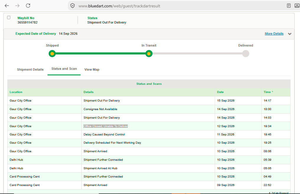This screenshot has width=300, height=194.
Task: Select the time value 04:49
Action: coord(268,177)
